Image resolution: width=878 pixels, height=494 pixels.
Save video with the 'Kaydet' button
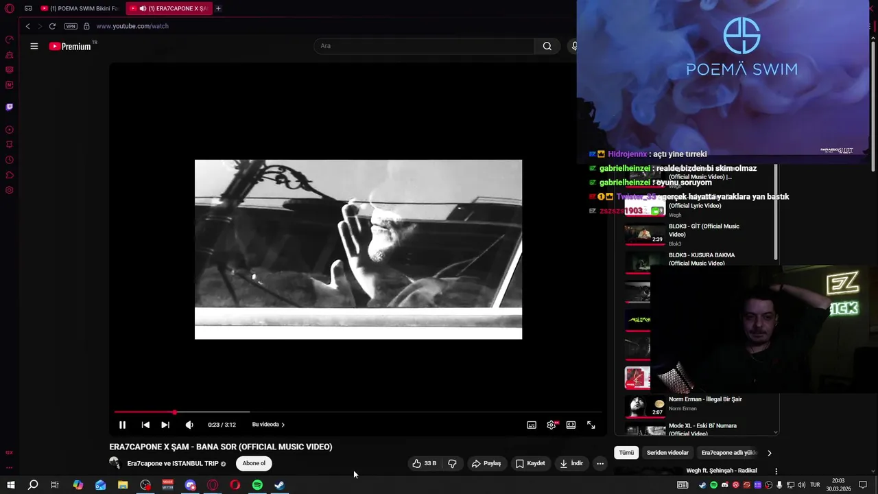(x=530, y=463)
